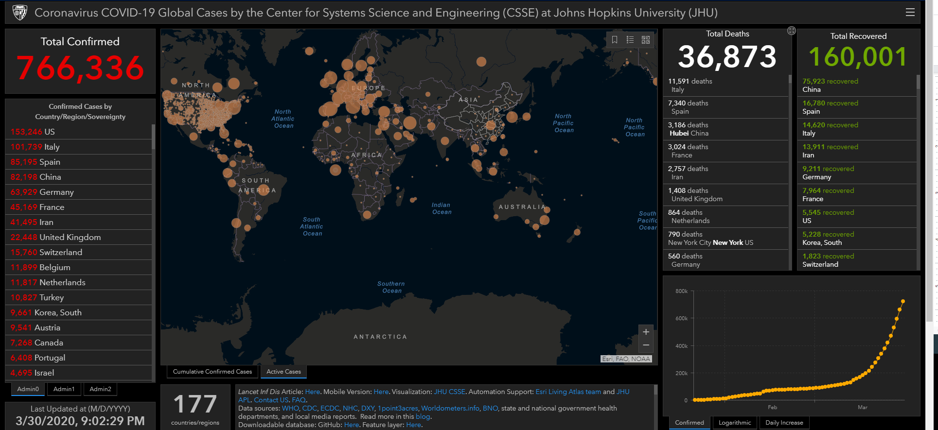Click the 1,408 deaths United Kingdom entry

(x=726, y=195)
